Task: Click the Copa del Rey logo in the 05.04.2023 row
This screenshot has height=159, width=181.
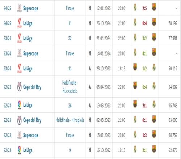Action: pos(20,87)
